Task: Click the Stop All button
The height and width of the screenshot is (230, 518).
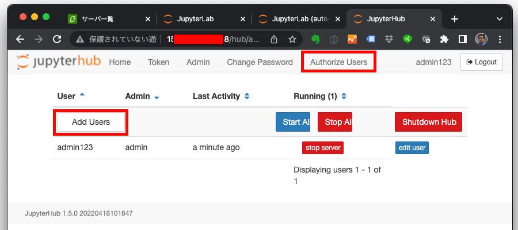Action: pyautogui.click(x=335, y=122)
